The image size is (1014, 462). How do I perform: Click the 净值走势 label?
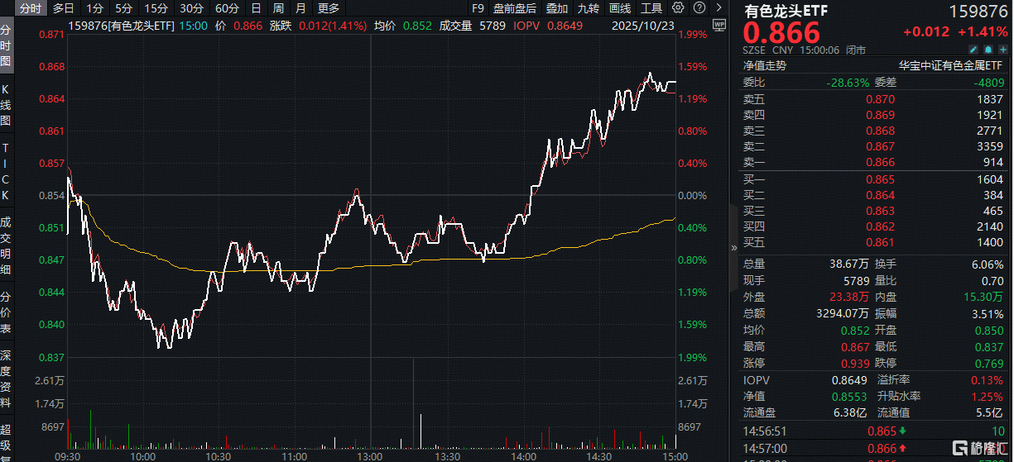click(x=764, y=65)
